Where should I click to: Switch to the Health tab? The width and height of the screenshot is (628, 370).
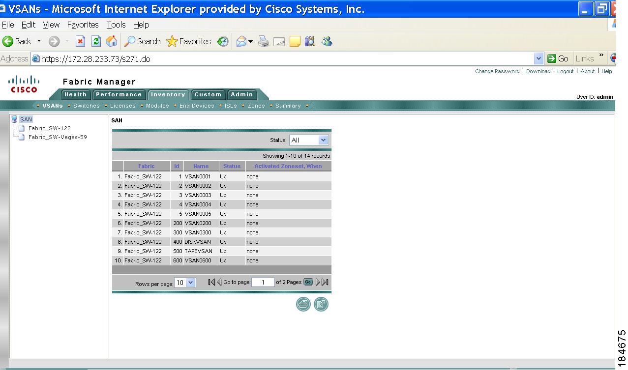point(75,95)
